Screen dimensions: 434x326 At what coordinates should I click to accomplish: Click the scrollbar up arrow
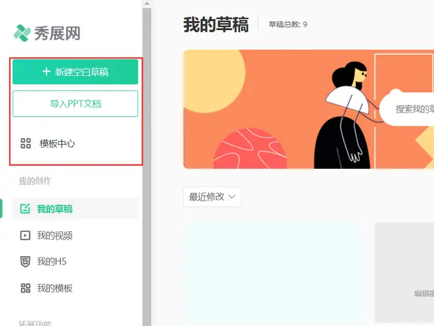(147, 4)
